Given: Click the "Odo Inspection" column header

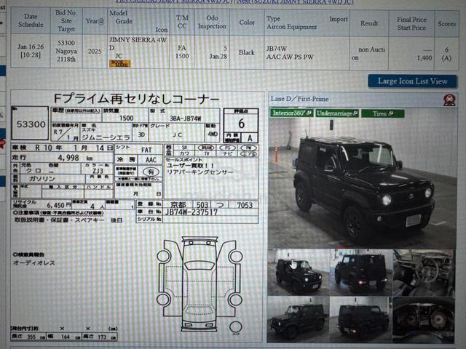Looking at the screenshot, I should click(x=212, y=22).
